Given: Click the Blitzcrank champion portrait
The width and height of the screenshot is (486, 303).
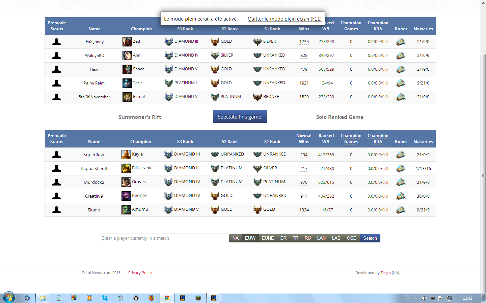Looking at the screenshot, I should tap(126, 168).
